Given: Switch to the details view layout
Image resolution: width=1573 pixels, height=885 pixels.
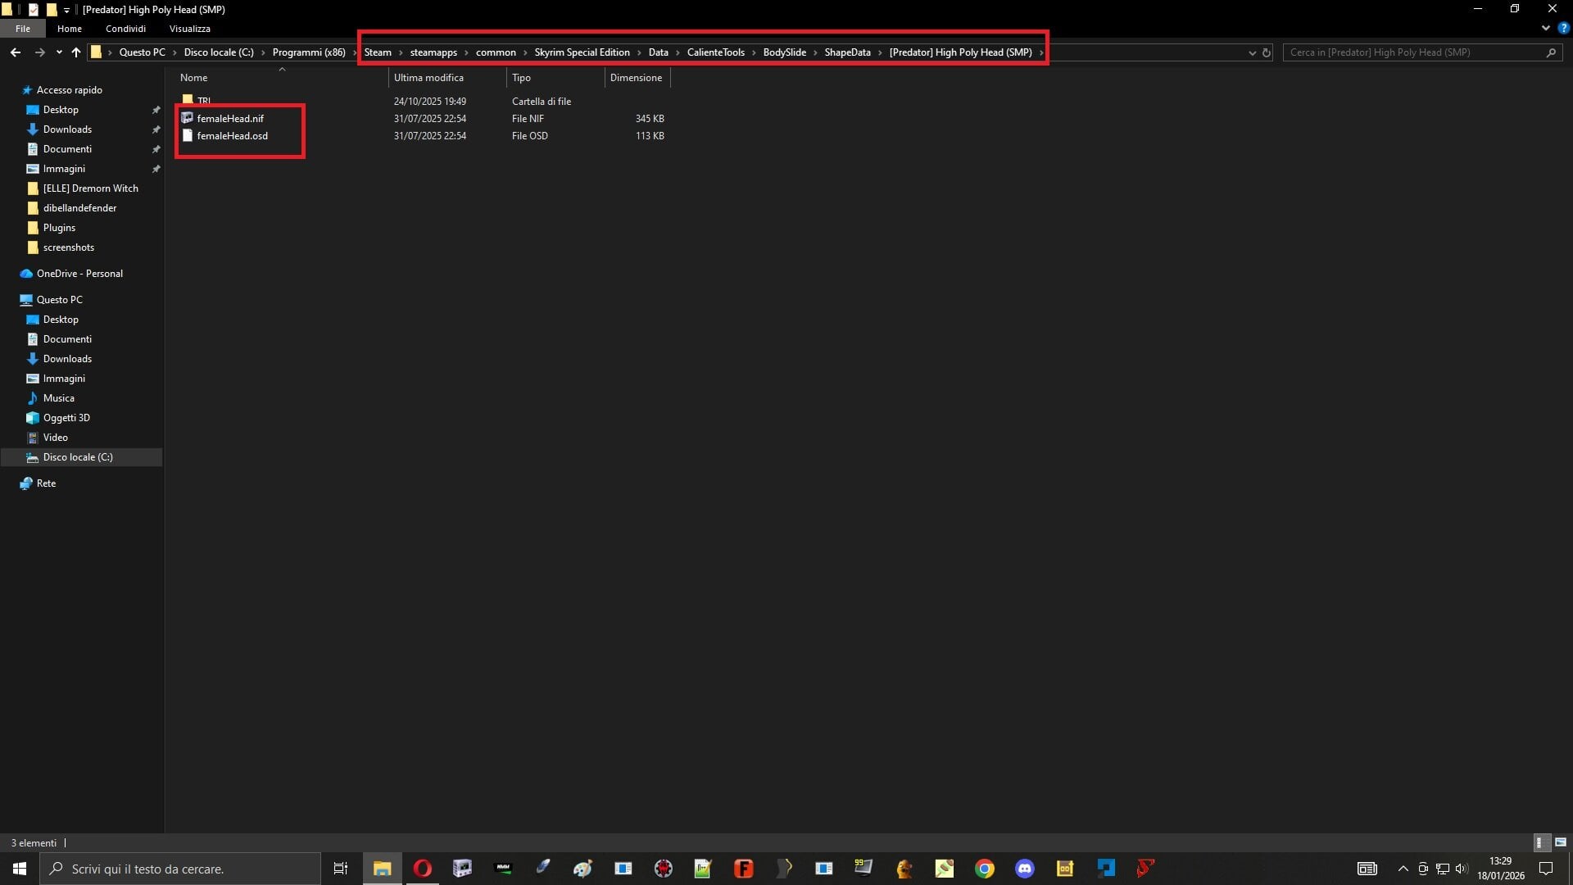Looking at the screenshot, I should (x=1540, y=842).
